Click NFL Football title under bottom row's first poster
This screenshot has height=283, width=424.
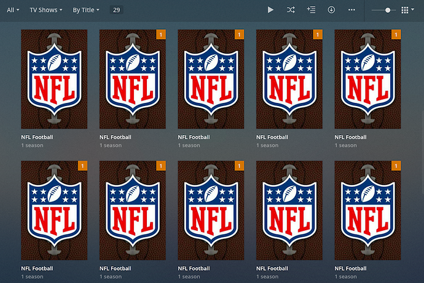pyautogui.click(x=37, y=268)
